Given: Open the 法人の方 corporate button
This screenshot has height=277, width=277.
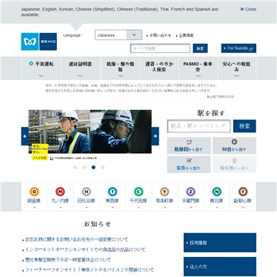Looking at the screenshot, I should (220, 266).
